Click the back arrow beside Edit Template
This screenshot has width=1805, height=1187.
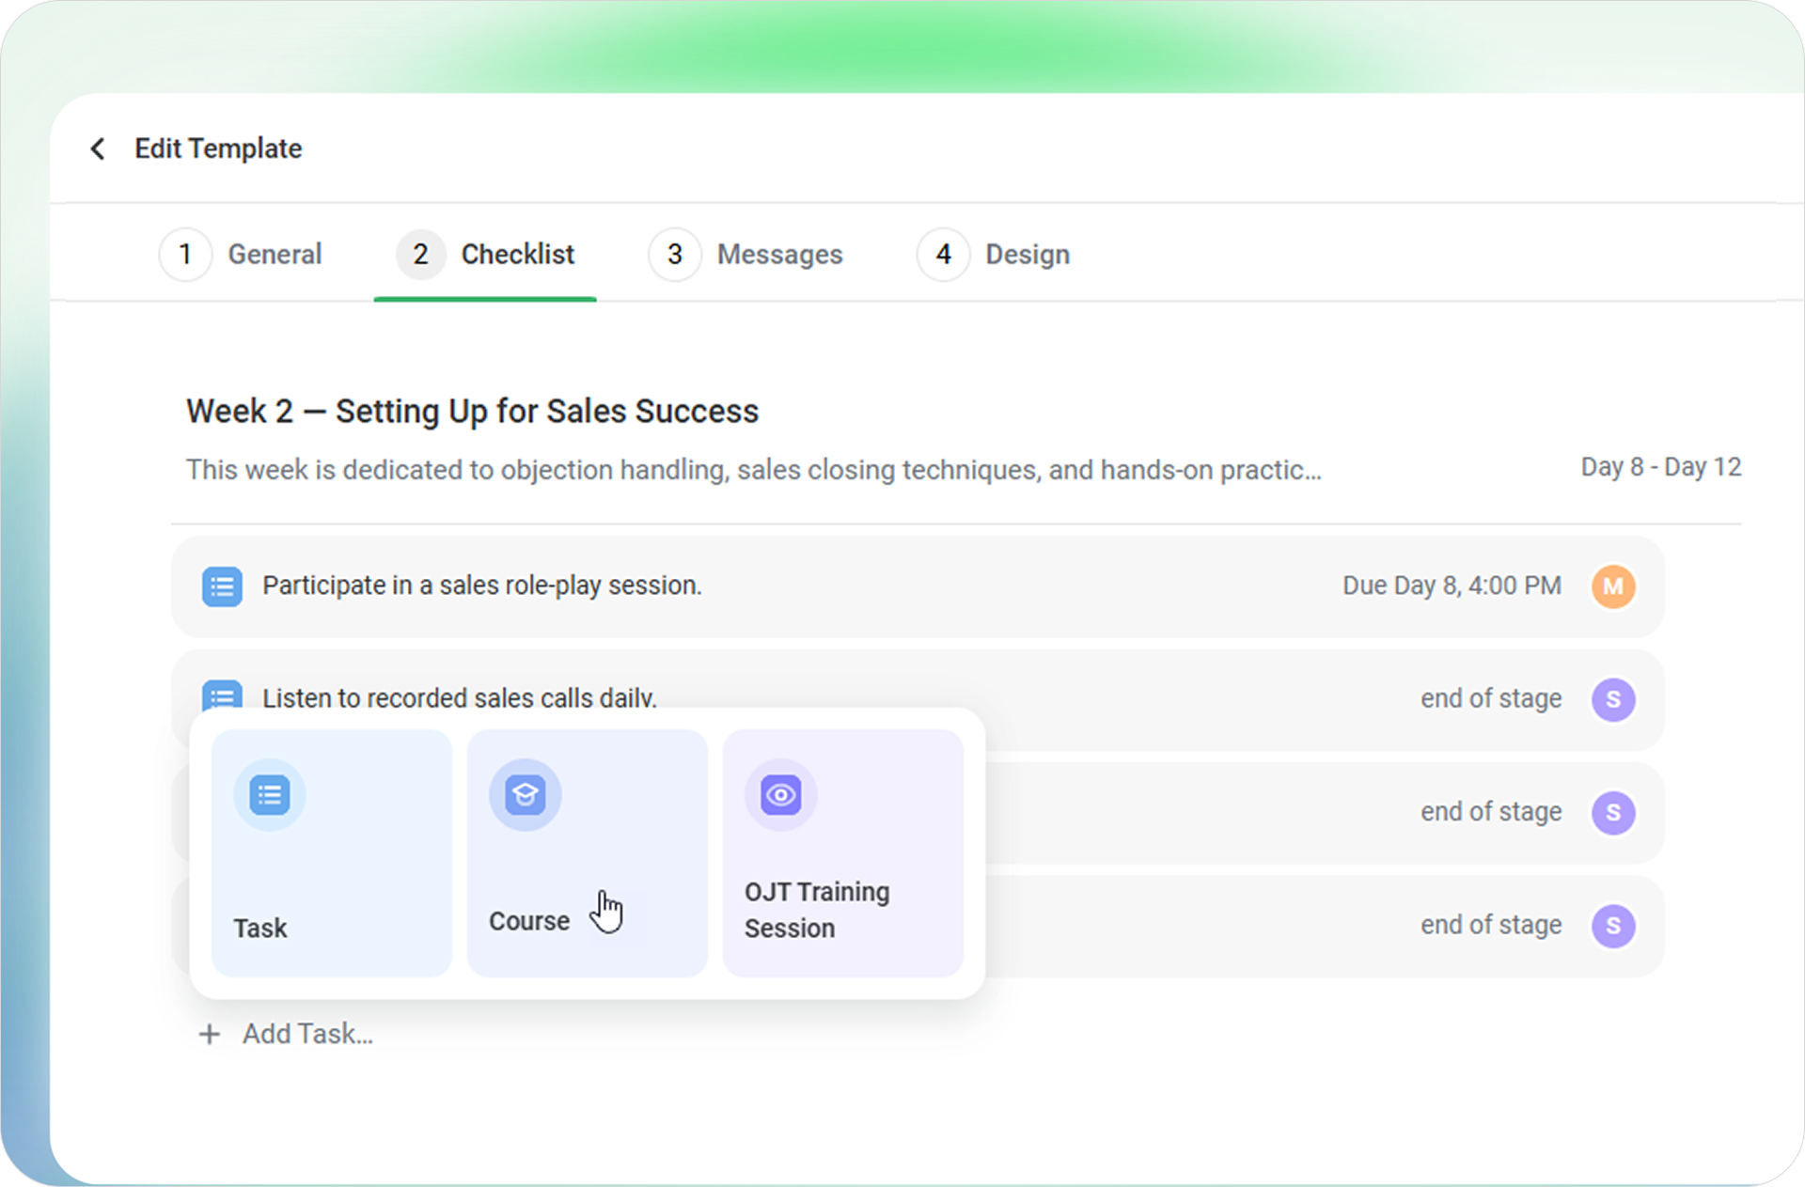pyautogui.click(x=98, y=148)
